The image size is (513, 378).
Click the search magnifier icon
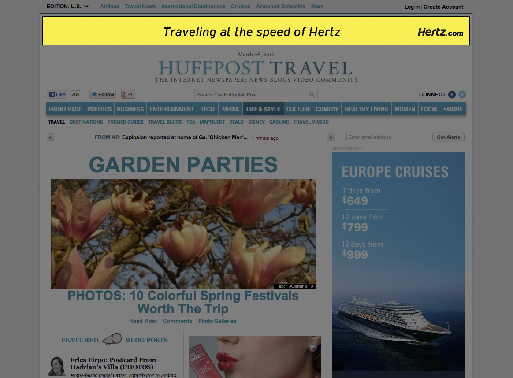[312, 94]
